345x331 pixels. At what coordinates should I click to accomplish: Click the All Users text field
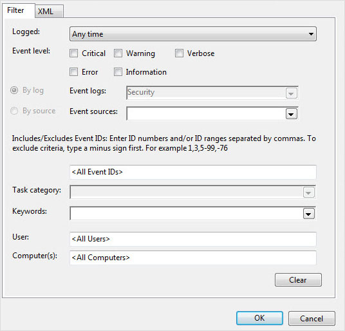click(193, 239)
